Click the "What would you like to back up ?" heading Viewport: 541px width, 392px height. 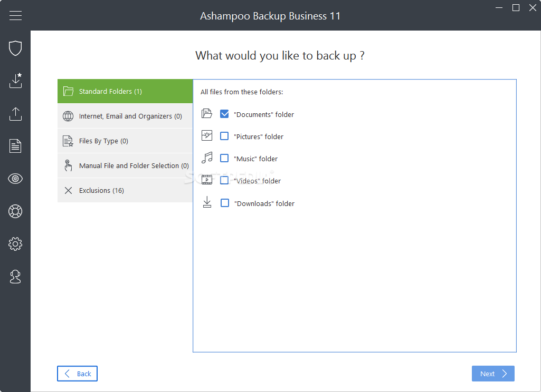(280, 55)
